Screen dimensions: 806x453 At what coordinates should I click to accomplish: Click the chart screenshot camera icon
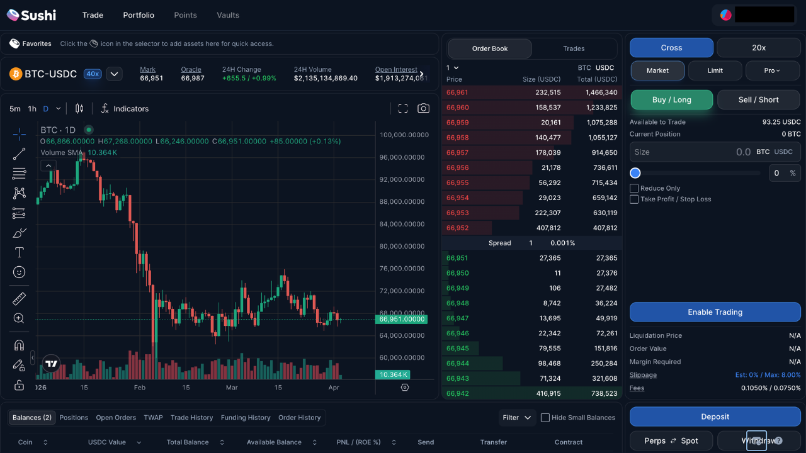pos(423,109)
